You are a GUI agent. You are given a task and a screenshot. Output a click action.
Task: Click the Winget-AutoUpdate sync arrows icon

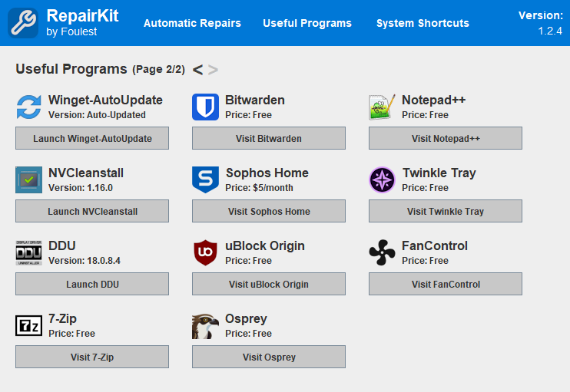pyautogui.click(x=28, y=107)
